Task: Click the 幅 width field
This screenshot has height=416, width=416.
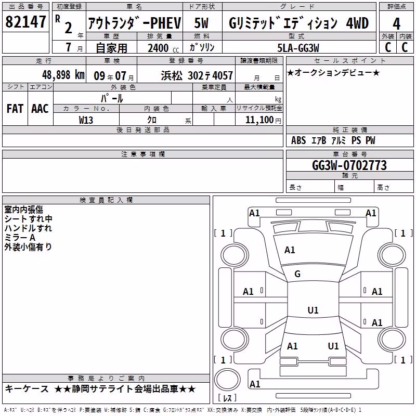Action: click(355, 187)
